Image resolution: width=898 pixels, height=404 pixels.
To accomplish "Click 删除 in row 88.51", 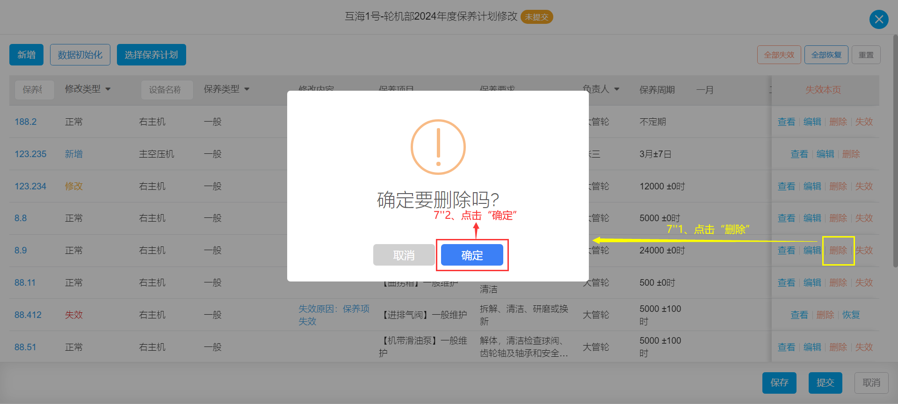I will click(838, 347).
